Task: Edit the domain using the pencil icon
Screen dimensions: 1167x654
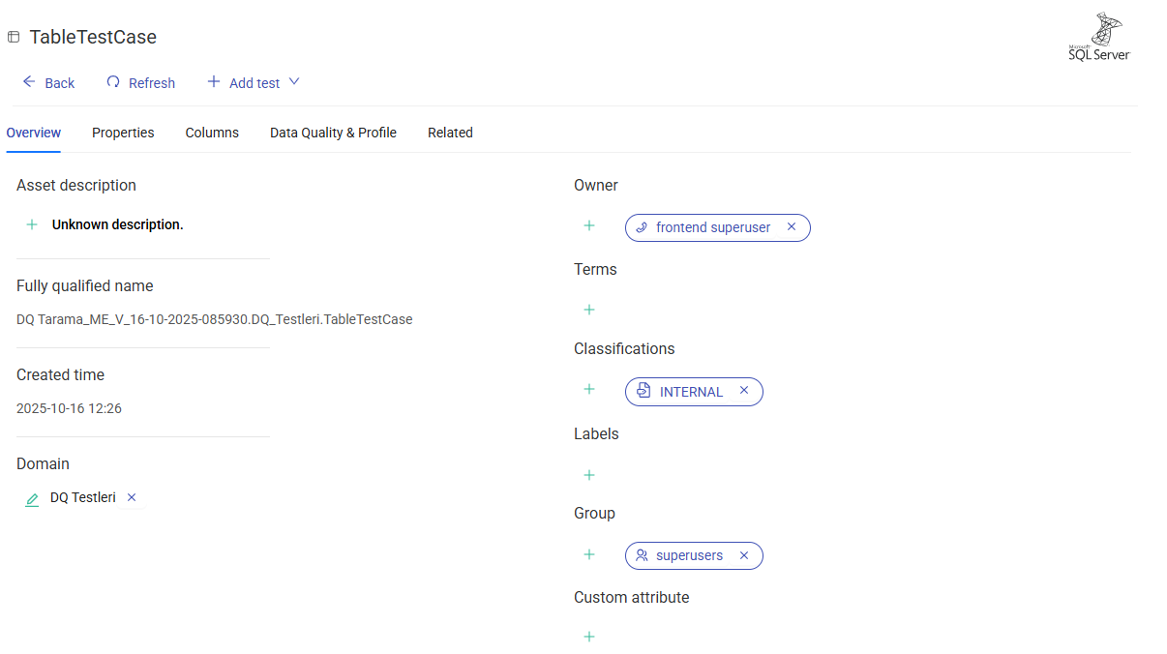Action: tap(32, 499)
